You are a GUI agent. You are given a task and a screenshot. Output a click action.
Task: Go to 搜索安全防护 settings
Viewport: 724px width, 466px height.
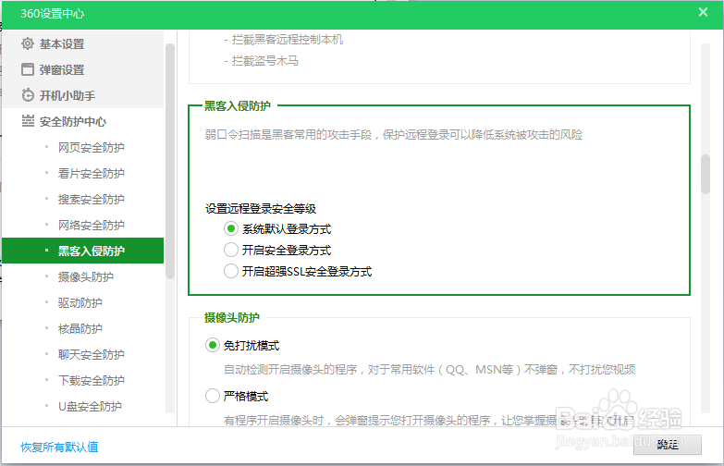(91, 199)
